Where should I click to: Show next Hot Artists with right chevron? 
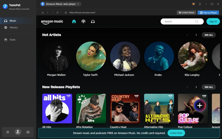pyautogui.click(x=196, y=35)
